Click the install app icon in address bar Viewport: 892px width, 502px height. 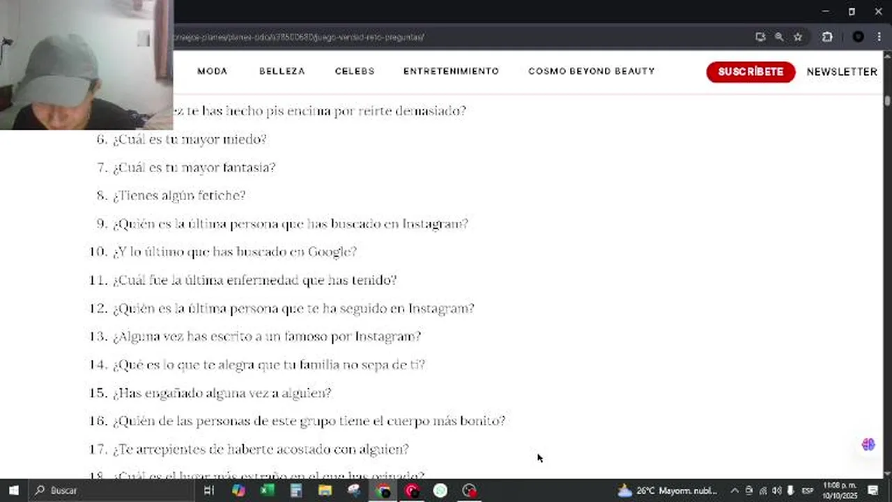tap(760, 37)
